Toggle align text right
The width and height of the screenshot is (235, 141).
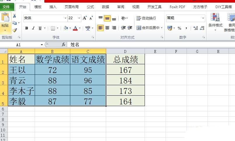pos(114,28)
